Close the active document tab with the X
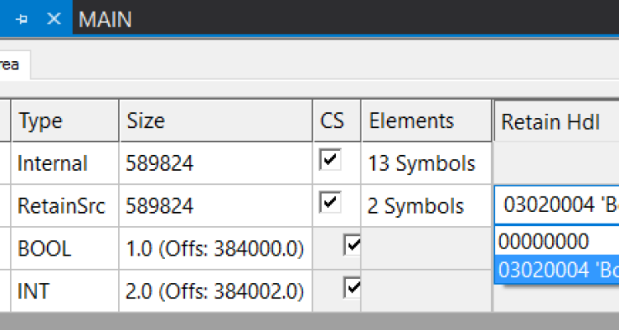 [54, 19]
